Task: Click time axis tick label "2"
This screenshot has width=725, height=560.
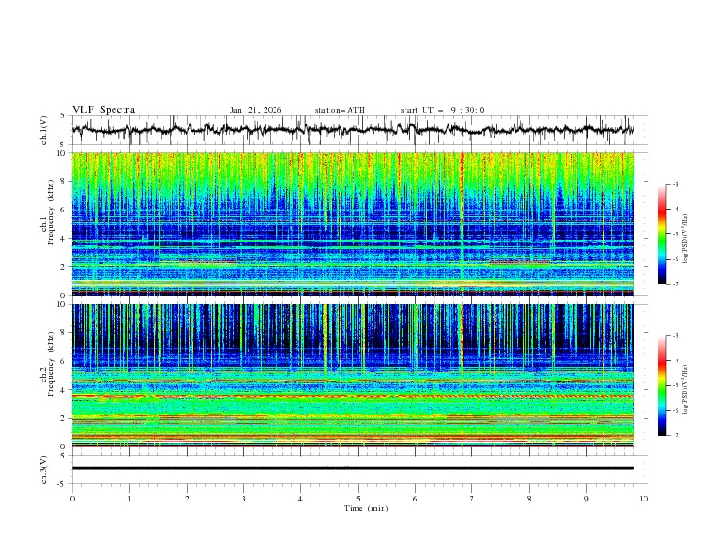Action: [x=187, y=499]
